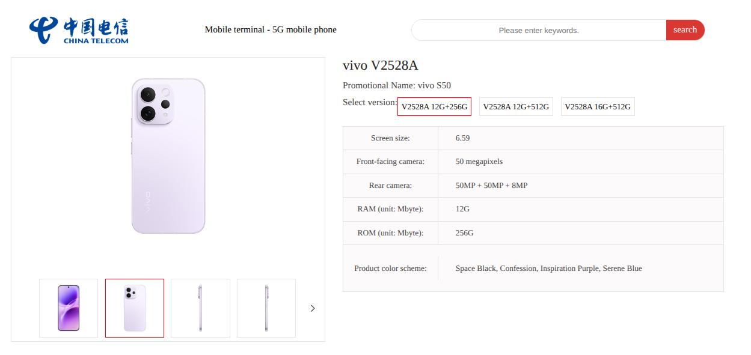Click the Screen size row label
The image size is (751, 355).
tap(390, 138)
